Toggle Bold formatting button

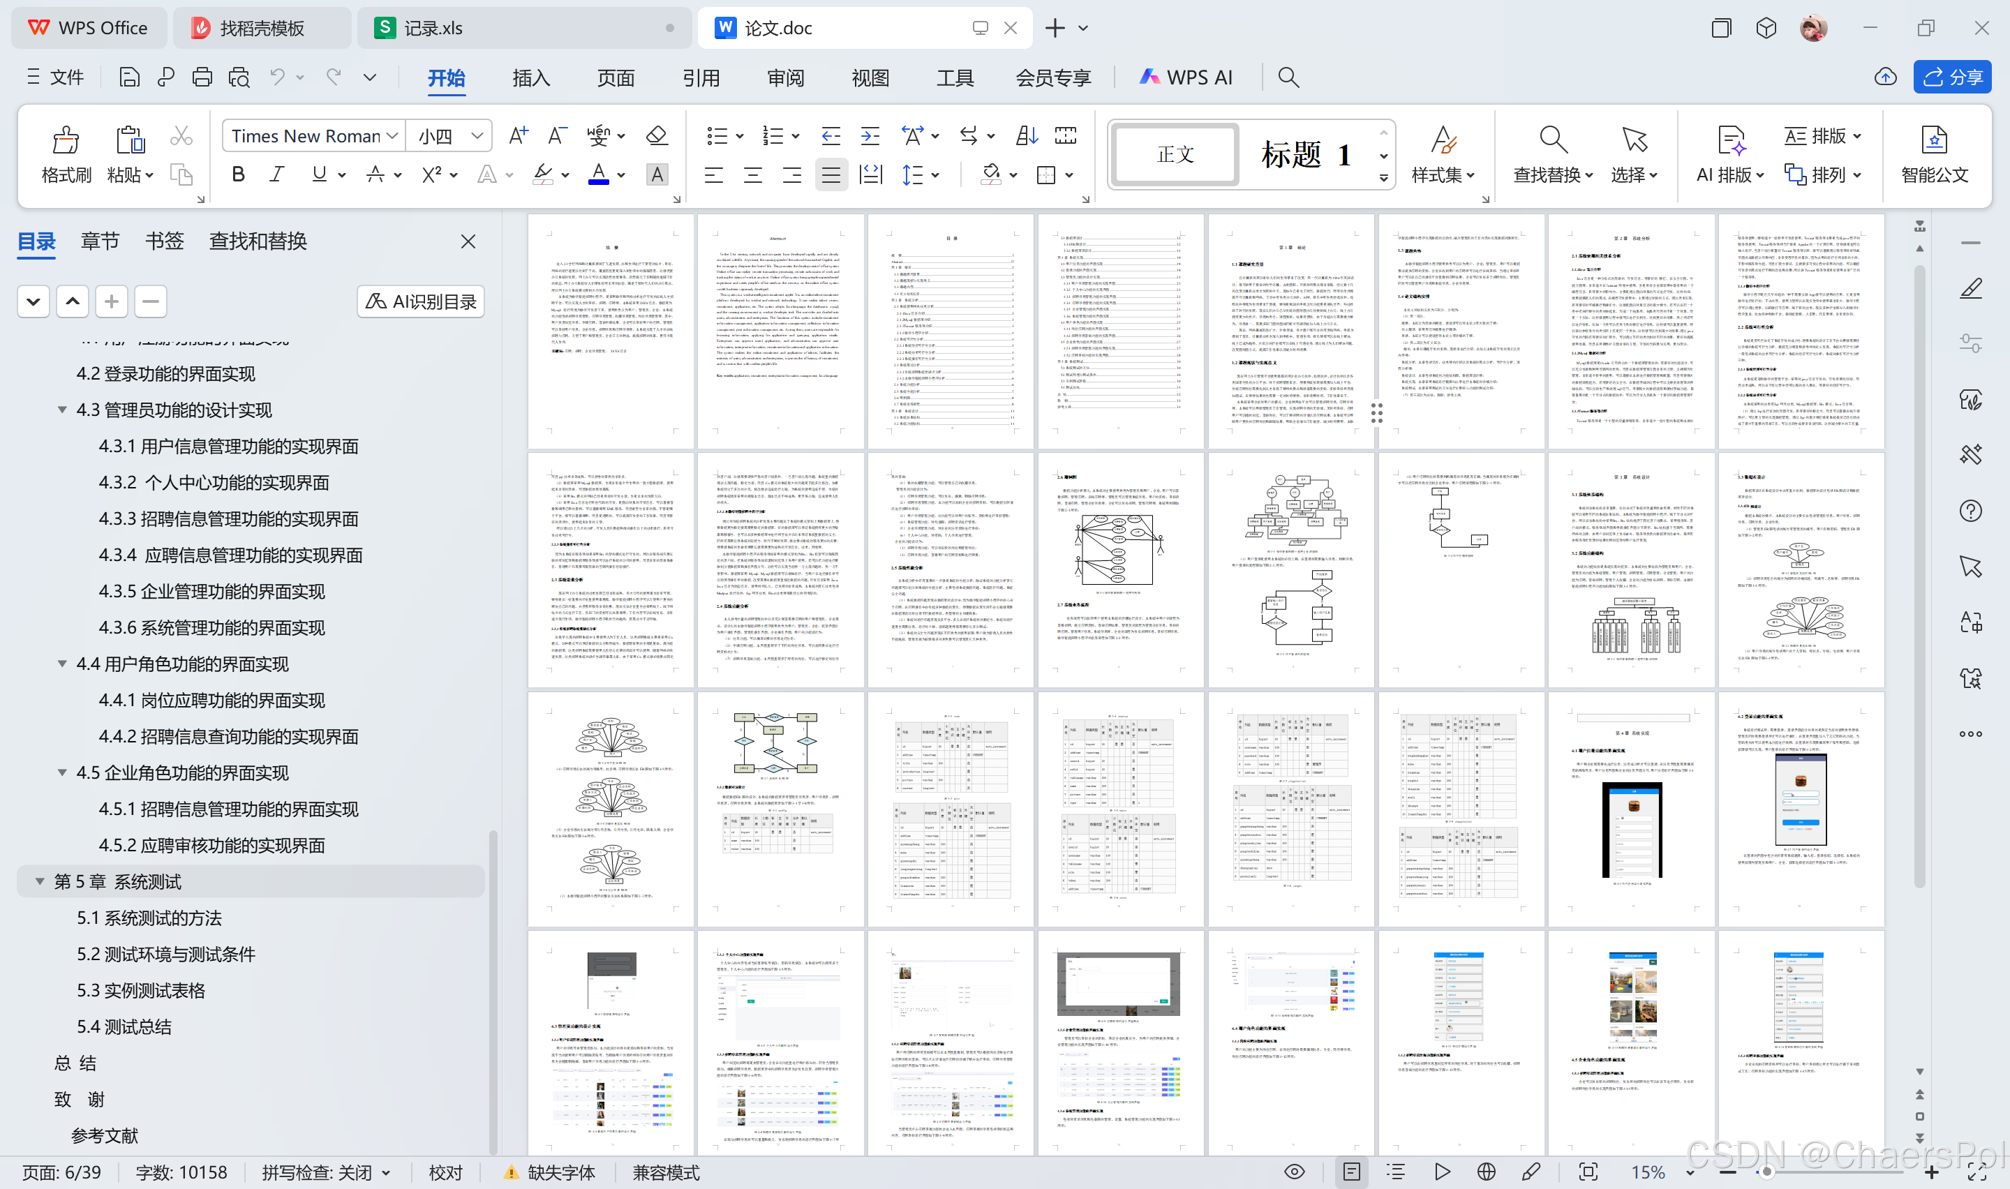tap(238, 174)
